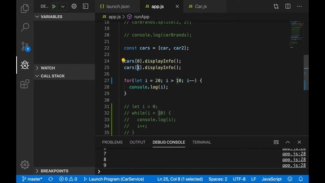The image size is (325, 183).
Task: Click the lightbulb quick fix icon
Action: pyautogui.click(x=123, y=60)
